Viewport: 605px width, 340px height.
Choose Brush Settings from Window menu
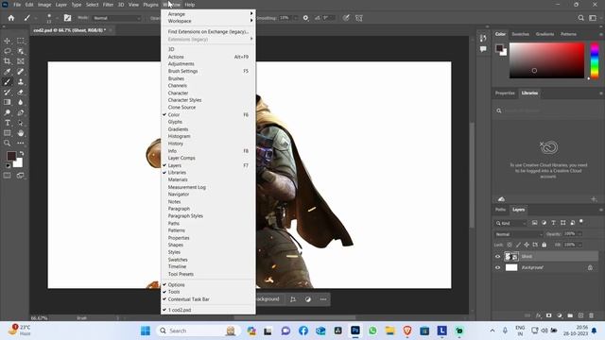click(x=208, y=71)
